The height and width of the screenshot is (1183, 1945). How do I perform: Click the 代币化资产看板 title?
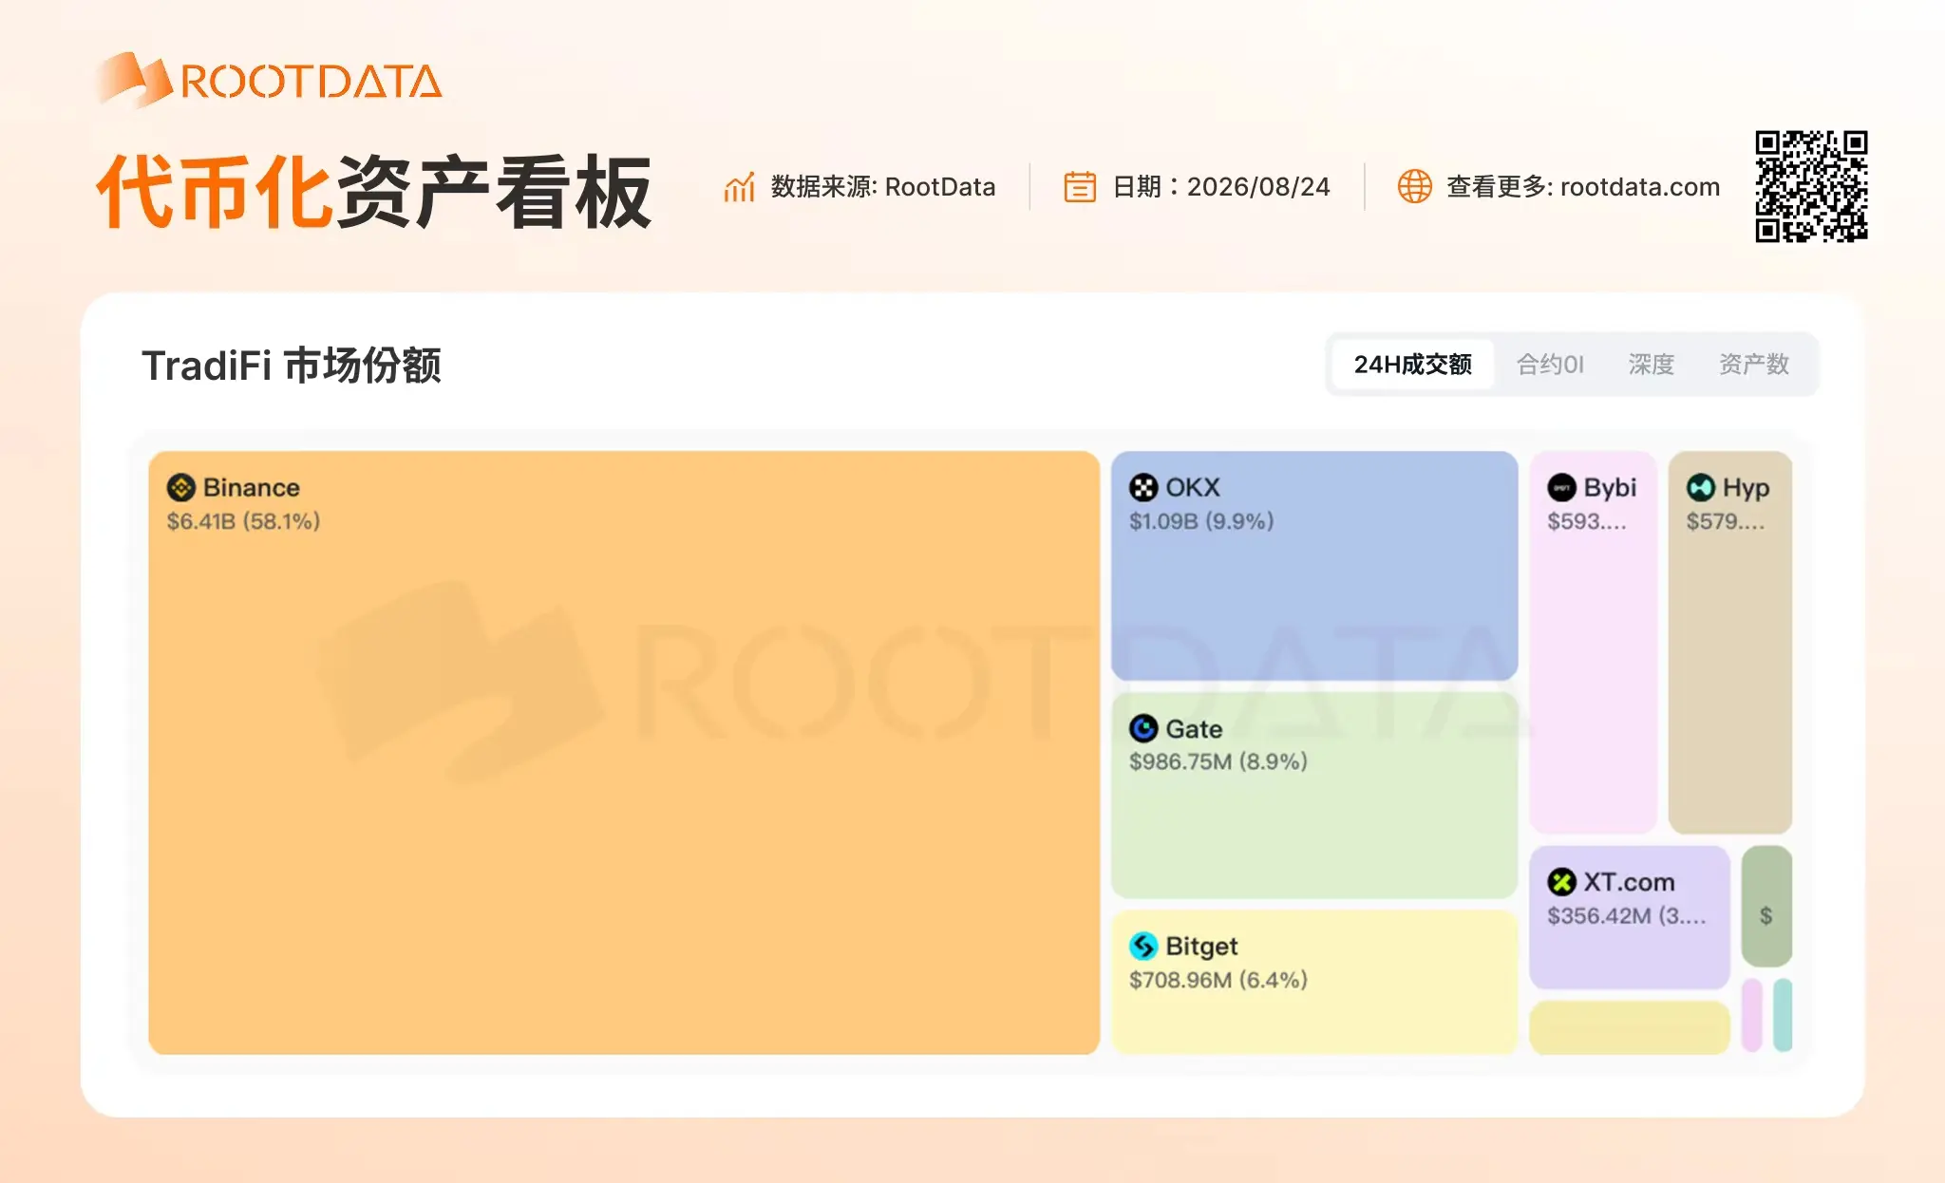click(x=373, y=192)
